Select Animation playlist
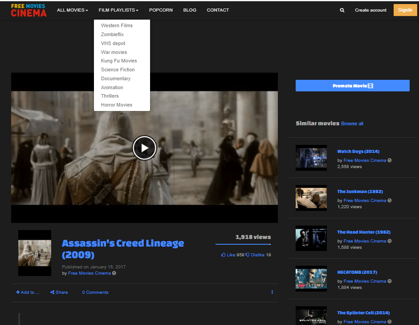 pos(112,87)
